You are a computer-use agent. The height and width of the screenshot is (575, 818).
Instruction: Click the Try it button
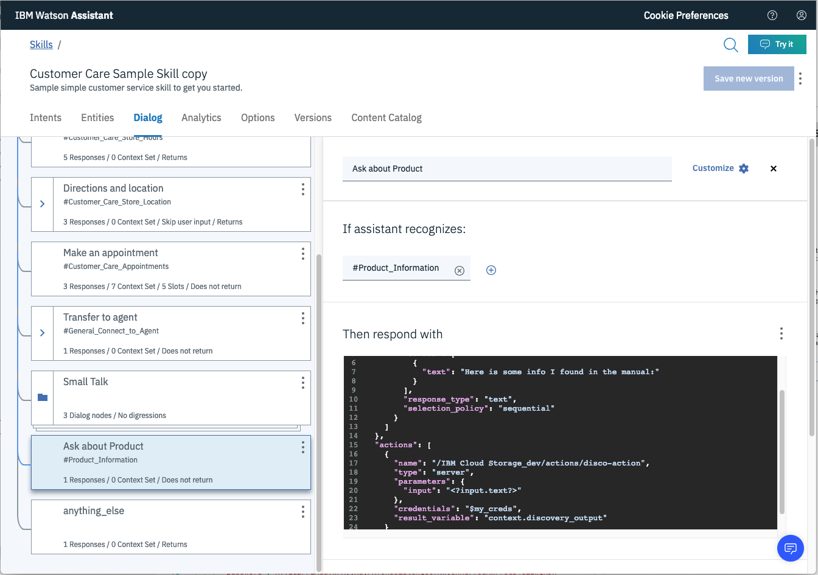coord(777,44)
